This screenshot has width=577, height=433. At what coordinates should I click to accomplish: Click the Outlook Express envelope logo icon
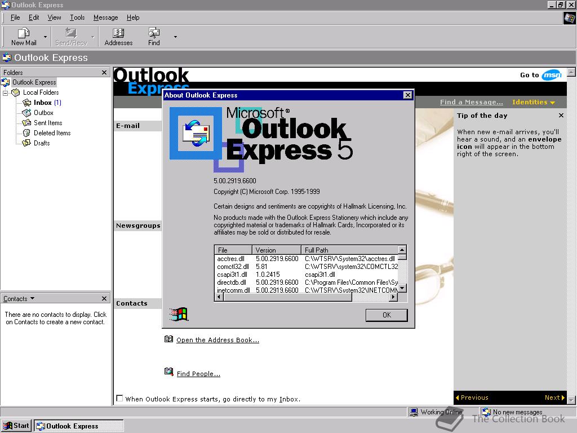pos(196,132)
